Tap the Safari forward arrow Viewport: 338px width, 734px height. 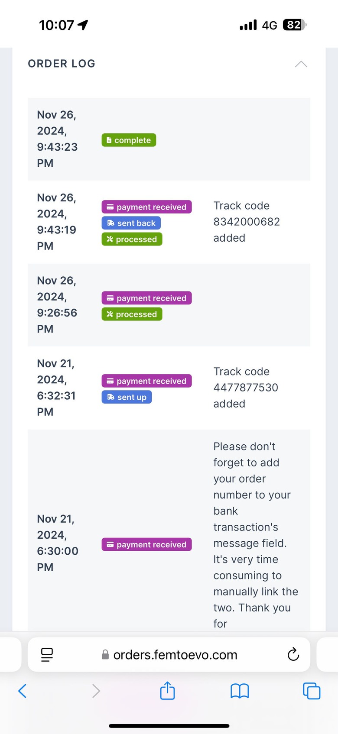pyautogui.click(x=96, y=691)
